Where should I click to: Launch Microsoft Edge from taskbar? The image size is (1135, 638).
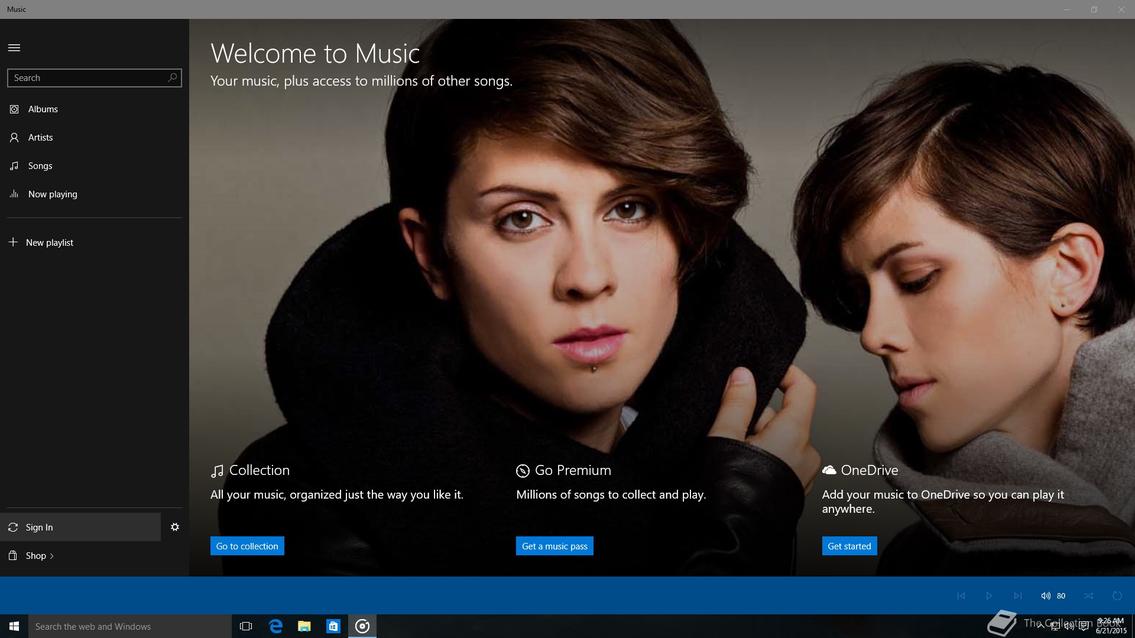[x=275, y=626]
